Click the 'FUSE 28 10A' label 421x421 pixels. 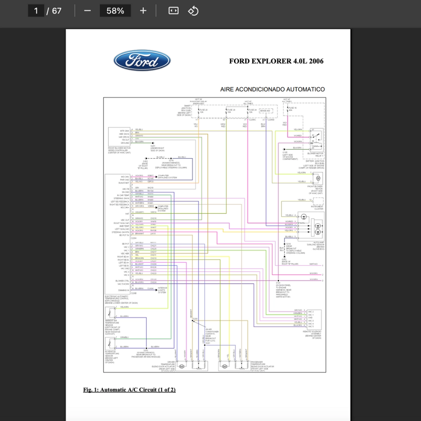pyautogui.click(x=231, y=111)
